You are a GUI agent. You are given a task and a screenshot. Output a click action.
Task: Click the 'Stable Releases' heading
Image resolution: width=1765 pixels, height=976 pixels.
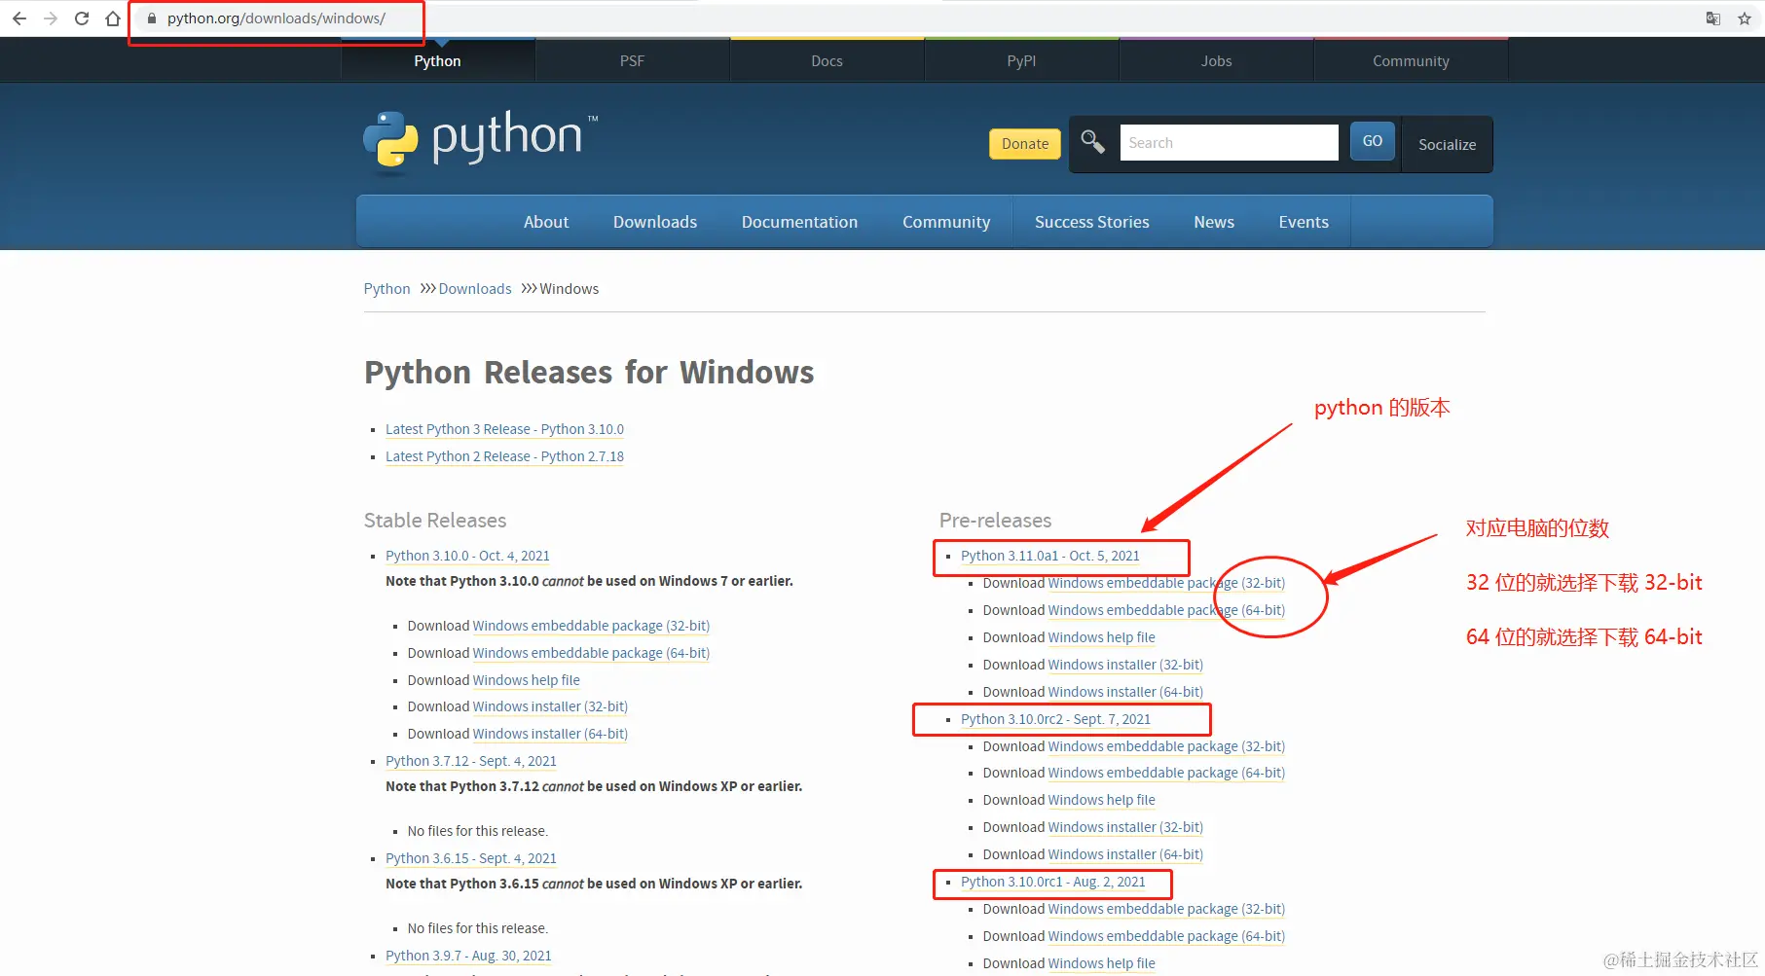(x=435, y=521)
